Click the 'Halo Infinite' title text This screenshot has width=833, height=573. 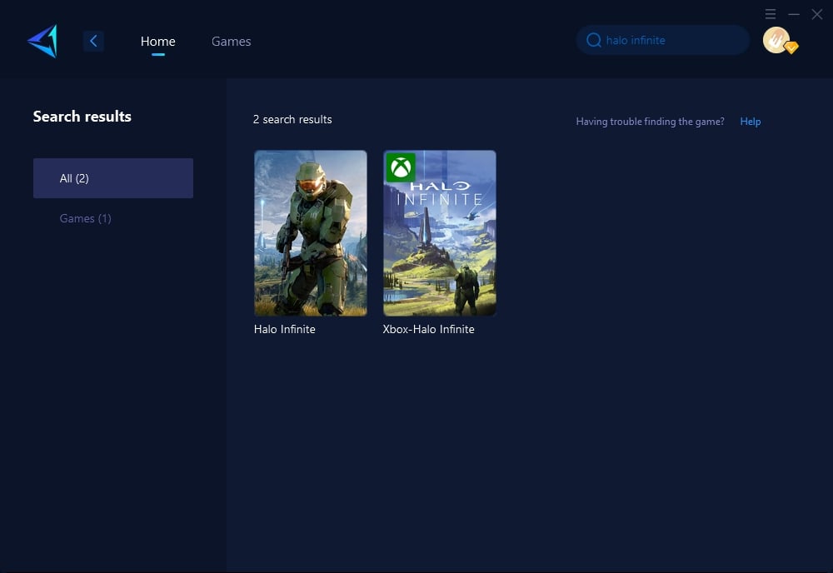285,329
